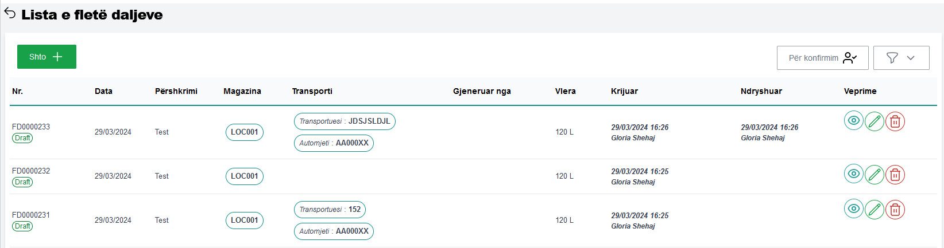The height and width of the screenshot is (248, 944).
Task: Edit entry FD0000232 with pencil icon
Action: [874, 175]
